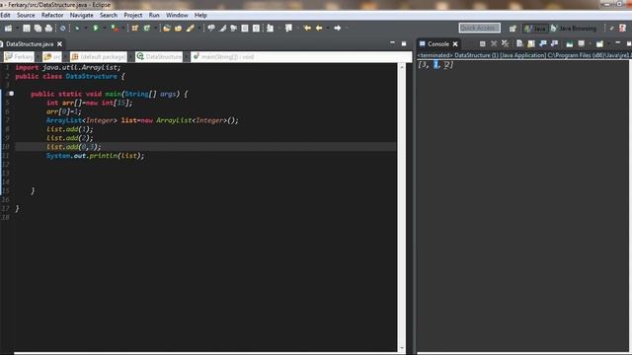Screen dimensions: 632x355
Task: Open dropdown beside Search icon
Action: pyautogui.click(x=198, y=29)
